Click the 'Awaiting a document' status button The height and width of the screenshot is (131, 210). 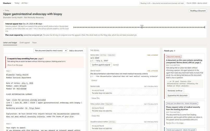198,11
